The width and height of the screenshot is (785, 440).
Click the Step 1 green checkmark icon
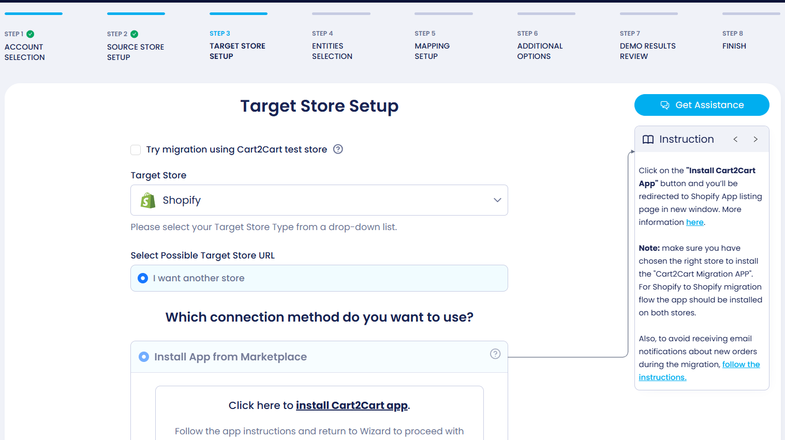coord(31,34)
